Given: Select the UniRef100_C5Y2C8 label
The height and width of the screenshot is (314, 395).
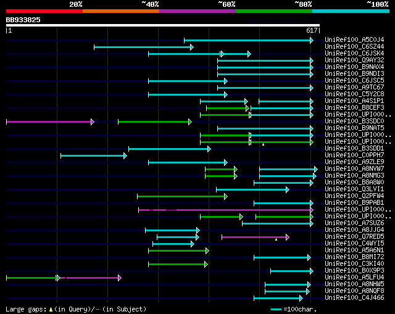Looking at the screenshot, I should tap(354, 94).
